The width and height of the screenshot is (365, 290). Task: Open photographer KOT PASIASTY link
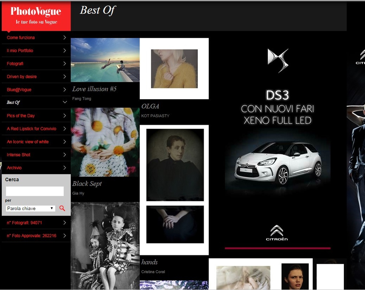(x=155, y=116)
